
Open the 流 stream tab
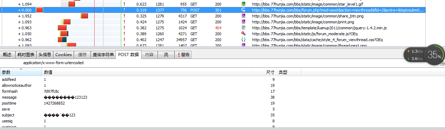pos(166,55)
